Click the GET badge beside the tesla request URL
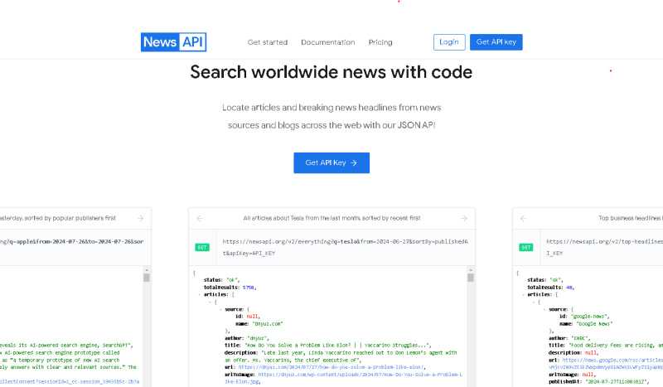Image resolution: width=663 pixels, height=387 pixels. tap(202, 248)
